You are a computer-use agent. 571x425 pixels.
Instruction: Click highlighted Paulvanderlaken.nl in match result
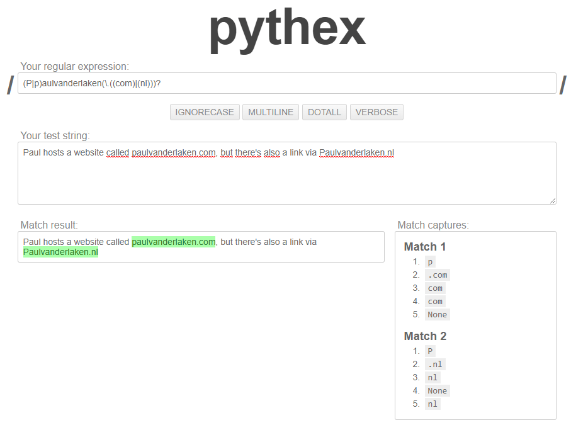click(60, 252)
